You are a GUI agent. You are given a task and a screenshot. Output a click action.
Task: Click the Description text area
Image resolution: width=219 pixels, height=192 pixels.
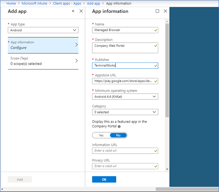pyautogui.click(x=125, y=48)
